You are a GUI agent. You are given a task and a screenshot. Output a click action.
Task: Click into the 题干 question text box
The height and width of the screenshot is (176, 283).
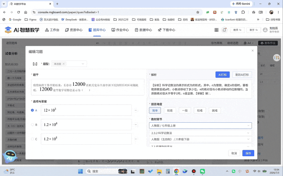[88, 87]
